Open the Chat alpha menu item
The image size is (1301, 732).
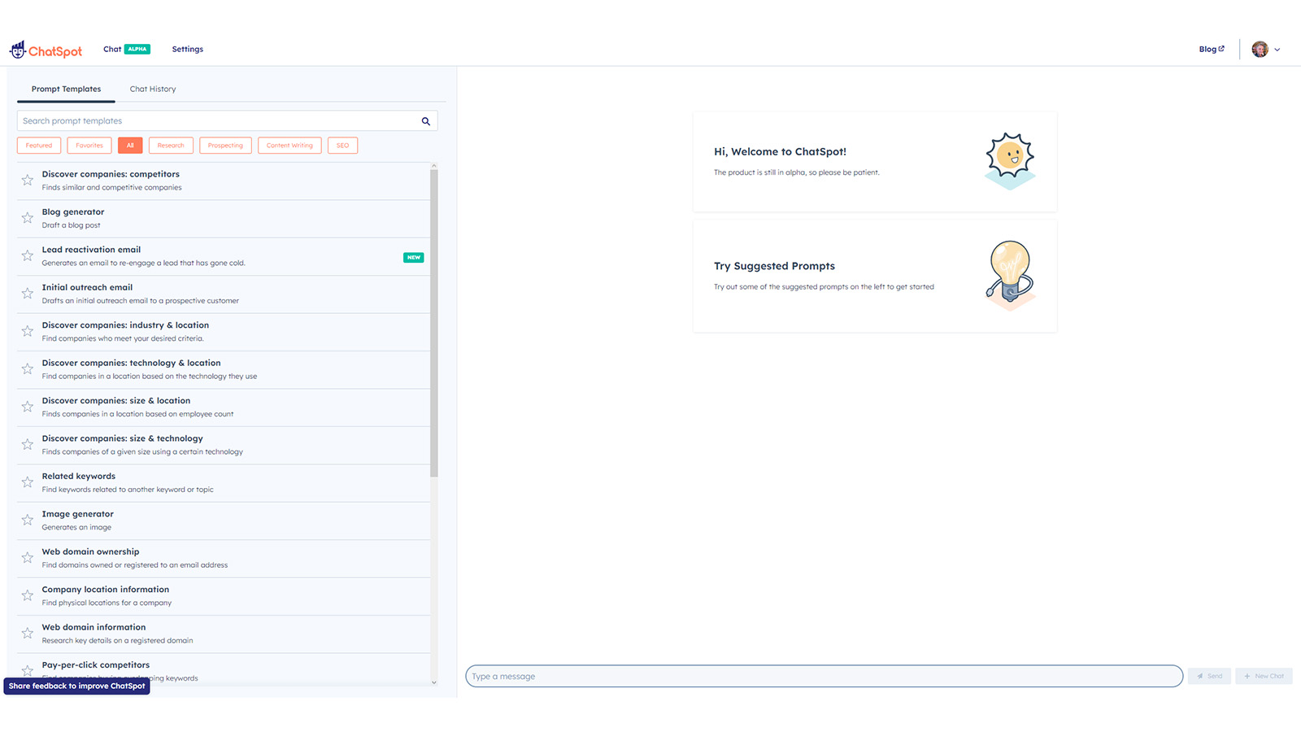pos(126,49)
